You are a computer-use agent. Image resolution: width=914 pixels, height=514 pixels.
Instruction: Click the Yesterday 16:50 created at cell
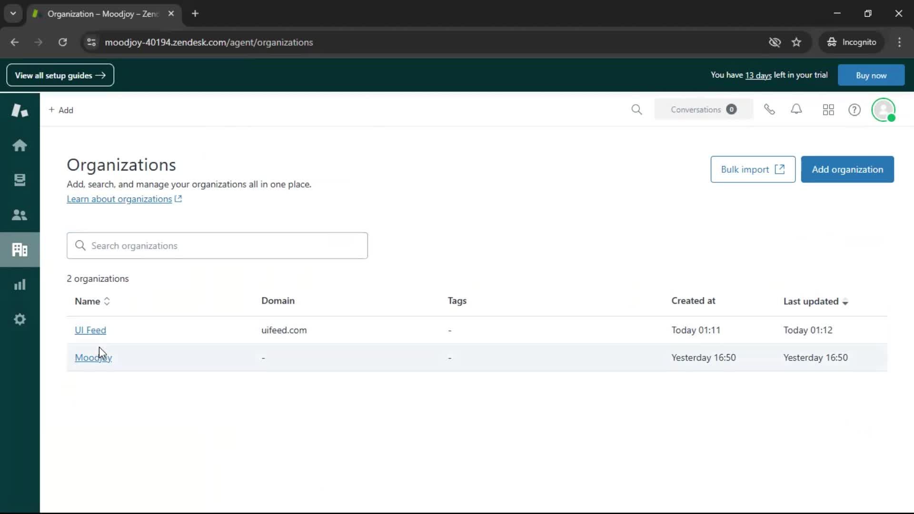point(704,357)
